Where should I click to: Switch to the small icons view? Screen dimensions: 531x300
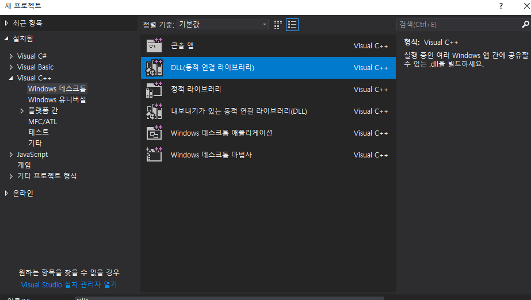[278, 25]
